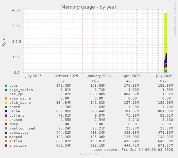The height and width of the screenshot is (158, 178).
Task: Click the mapped average value 125.98M
Action: [x=131, y=137]
